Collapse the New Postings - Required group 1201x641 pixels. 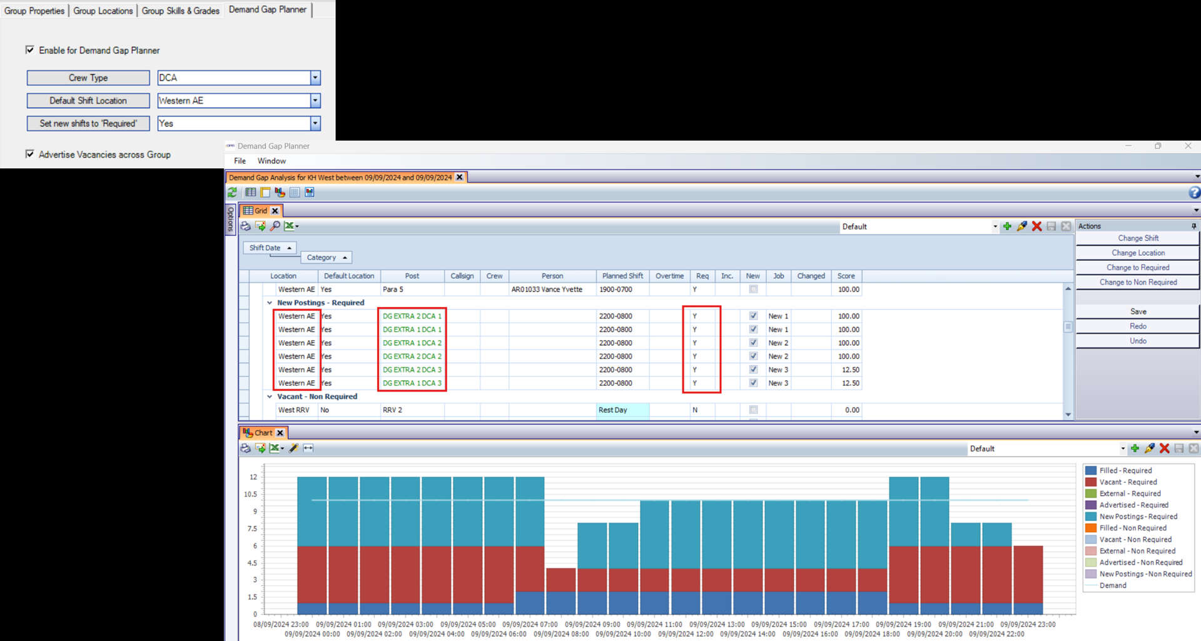coord(270,303)
